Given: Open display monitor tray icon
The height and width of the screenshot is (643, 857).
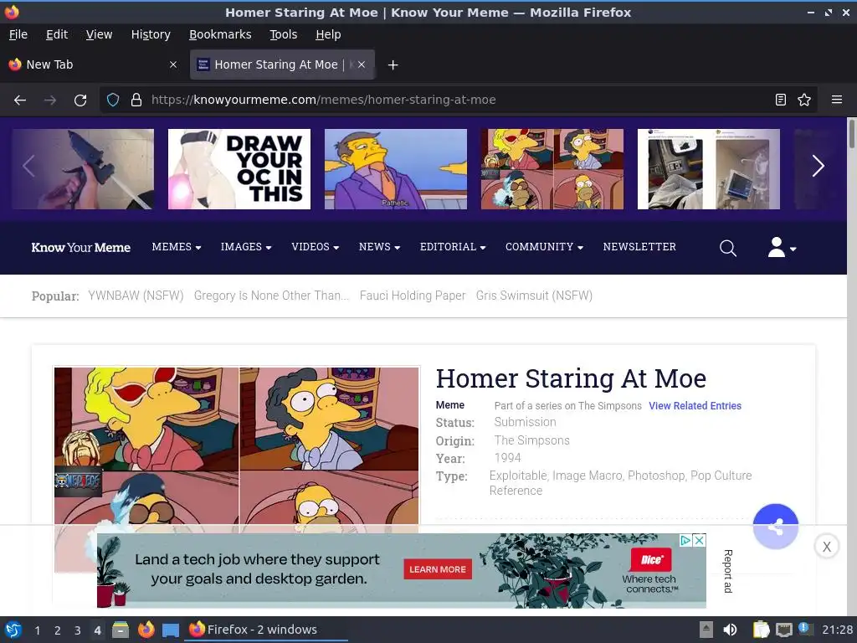Looking at the screenshot, I should (784, 630).
